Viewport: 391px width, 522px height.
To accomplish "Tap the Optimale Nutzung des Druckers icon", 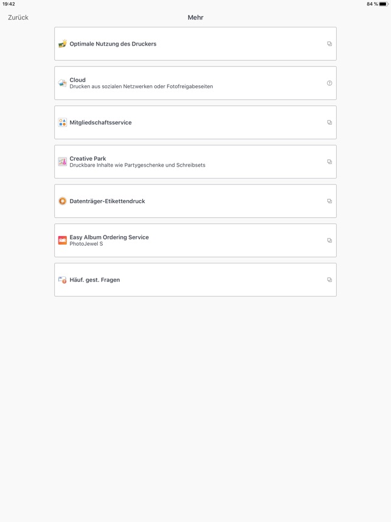I will (63, 44).
